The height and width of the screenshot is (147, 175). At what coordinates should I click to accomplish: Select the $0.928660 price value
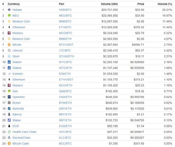[x=137, y=62]
